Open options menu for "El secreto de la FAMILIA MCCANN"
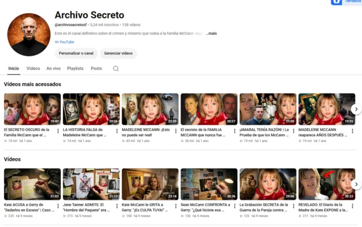This screenshot has width=362, height=227. pyautogui.click(x=235, y=131)
